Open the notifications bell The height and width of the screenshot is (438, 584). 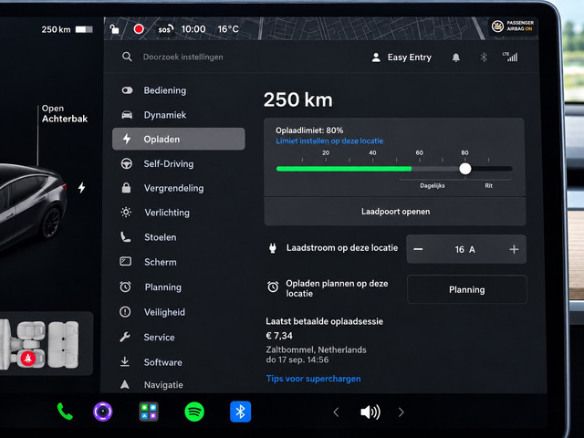[x=456, y=57]
